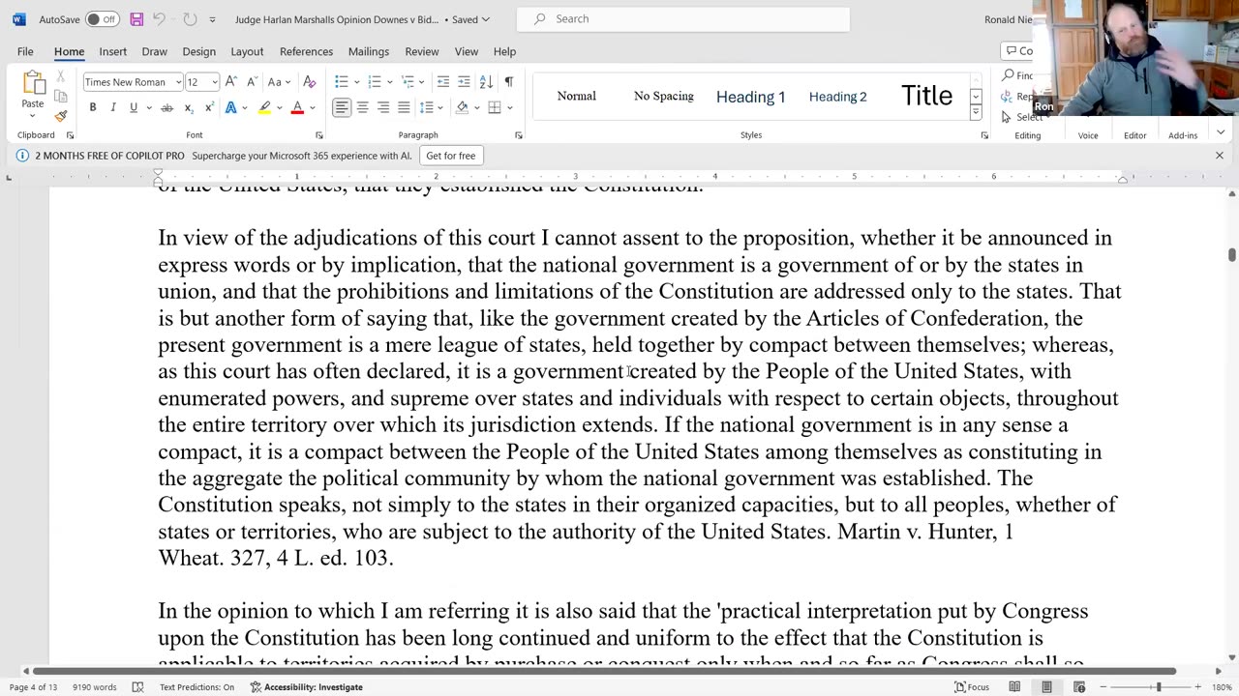The image size is (1239, 696).
Task: Open Customize Quick Access Toolbar dropdown
Action: (x=212, y=19)
